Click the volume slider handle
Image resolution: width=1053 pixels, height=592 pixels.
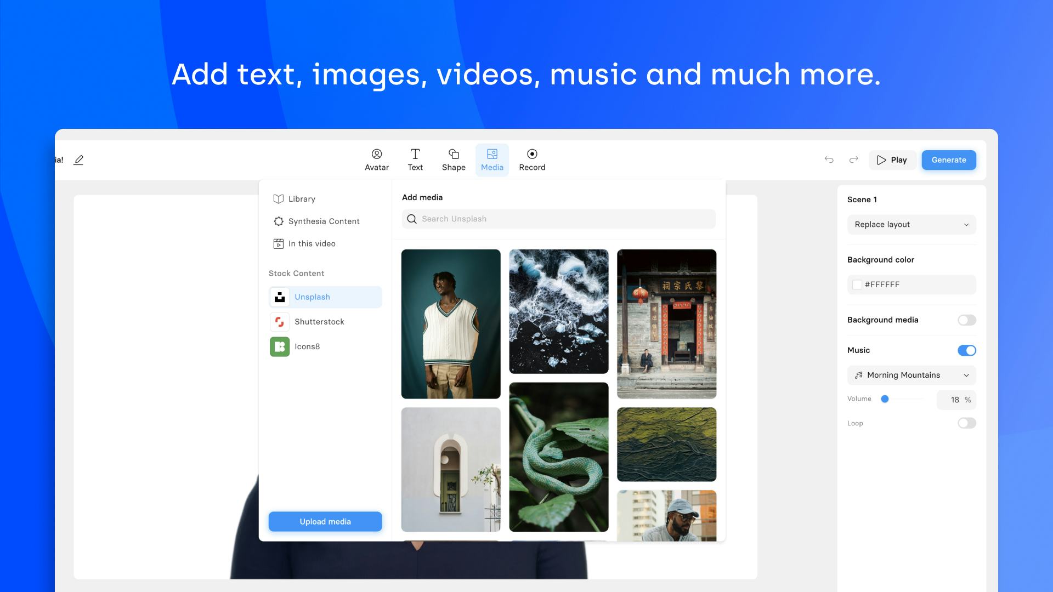coord(885,399)
